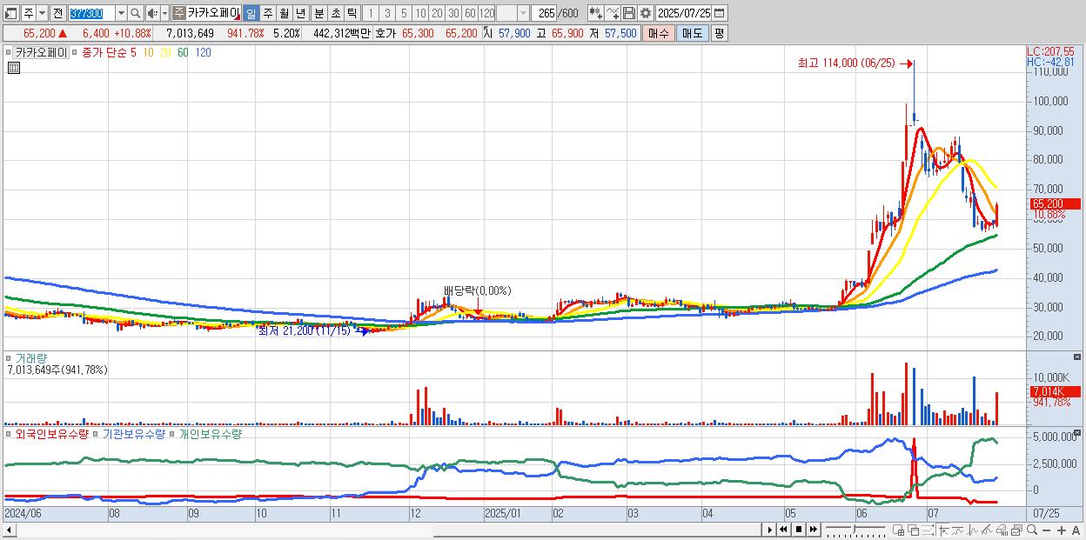This screenshot has height=540, width=1086.
Task: Close the holdings panel with its X button
Action: coord(1077,431)
